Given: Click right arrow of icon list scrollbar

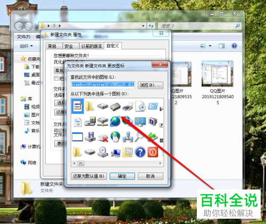Looking at the screenshot, I should coord(160,163).
